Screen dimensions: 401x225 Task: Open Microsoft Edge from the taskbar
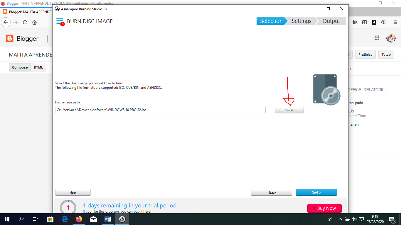click(x=65, y=219)
